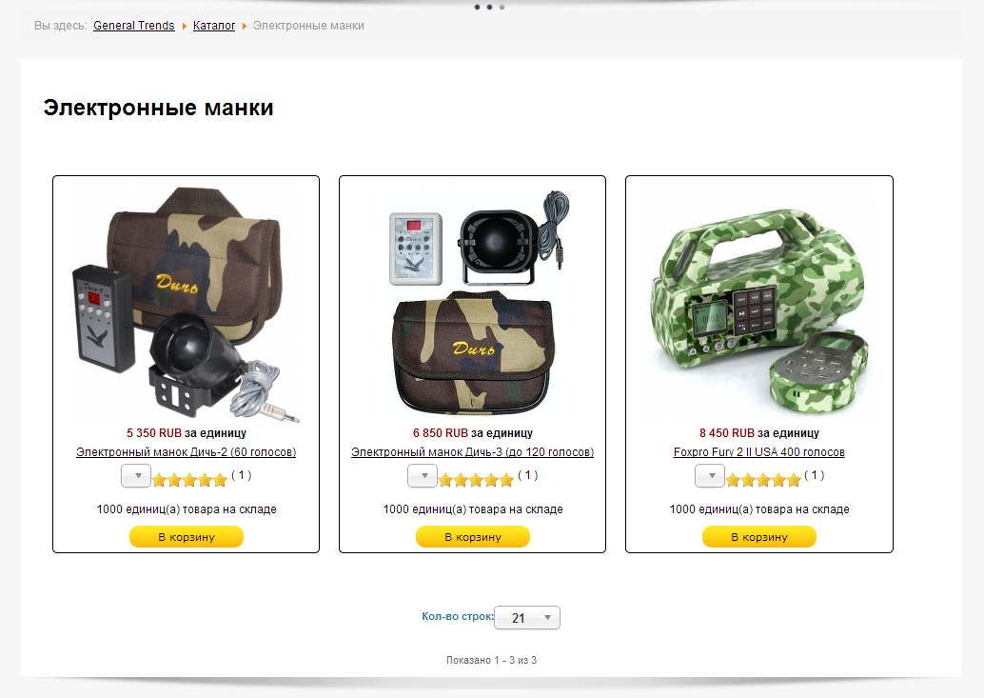
Task: Select the first slider dot at top center
Action: click(477, 8)
